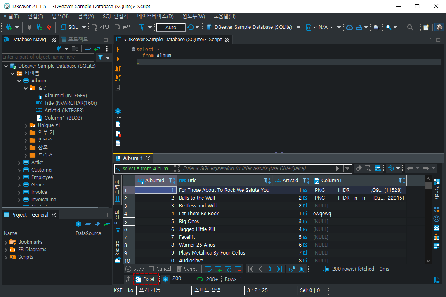This screenshot has height=297, width=446.
Task: Click the explain execution plan icon
Action: tap(118, 87)
